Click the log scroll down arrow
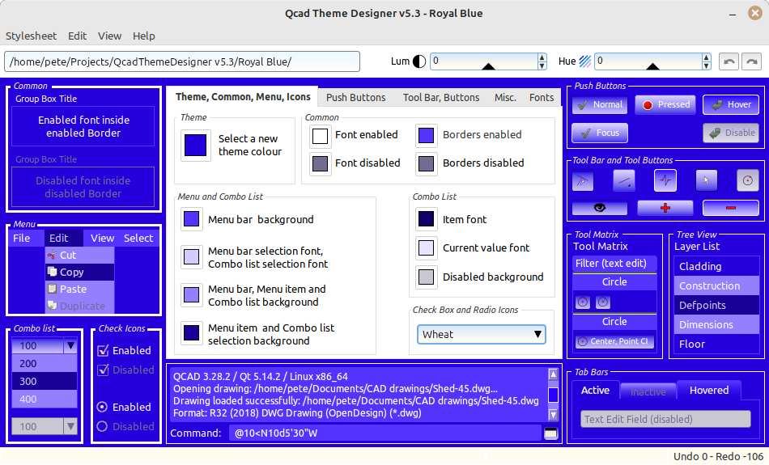The image size is (769, 465). coord(553,415)
